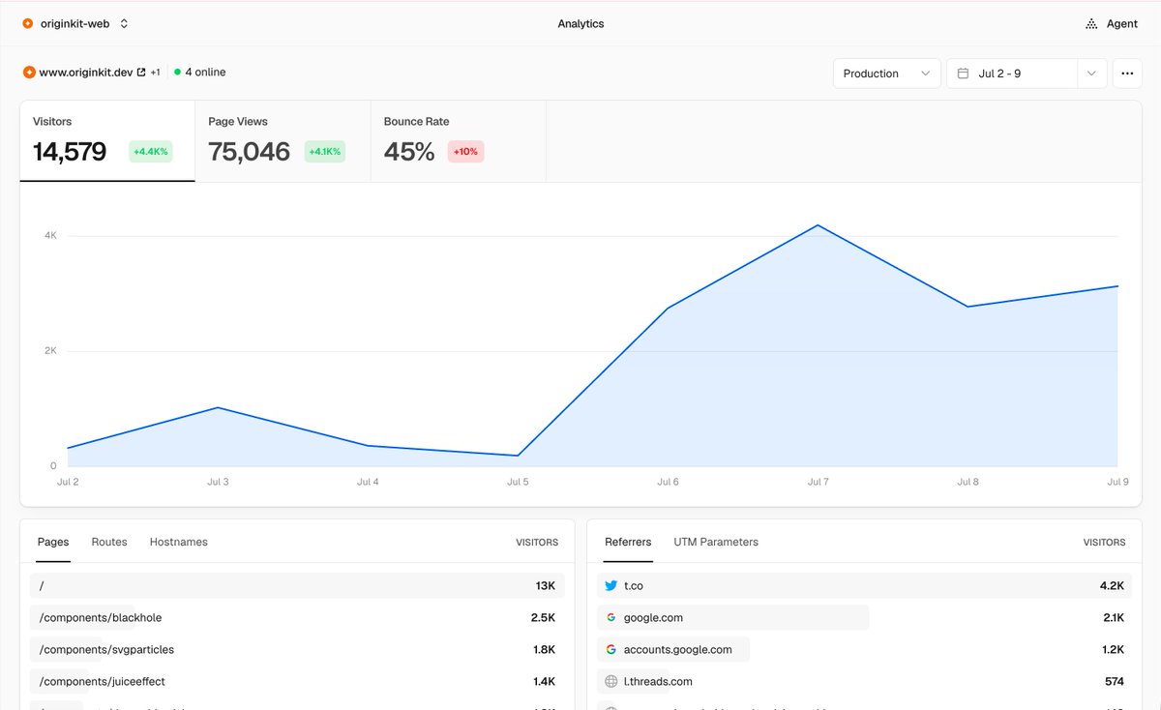Click the 574 visitors value for l.threads.com

(1115, 681)
